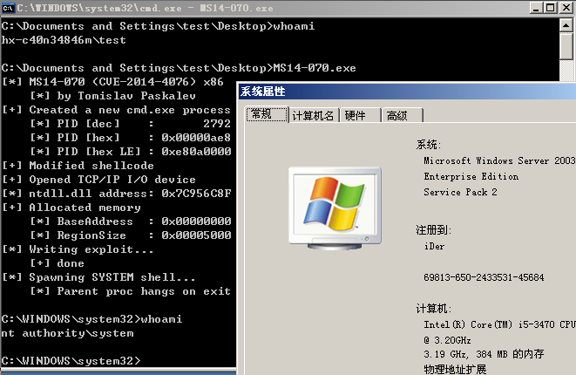The height and width of the screenshot is (375, 576).
Task: Click the 'Enterprise Edition' text
Action: click(x=471, y=176)
